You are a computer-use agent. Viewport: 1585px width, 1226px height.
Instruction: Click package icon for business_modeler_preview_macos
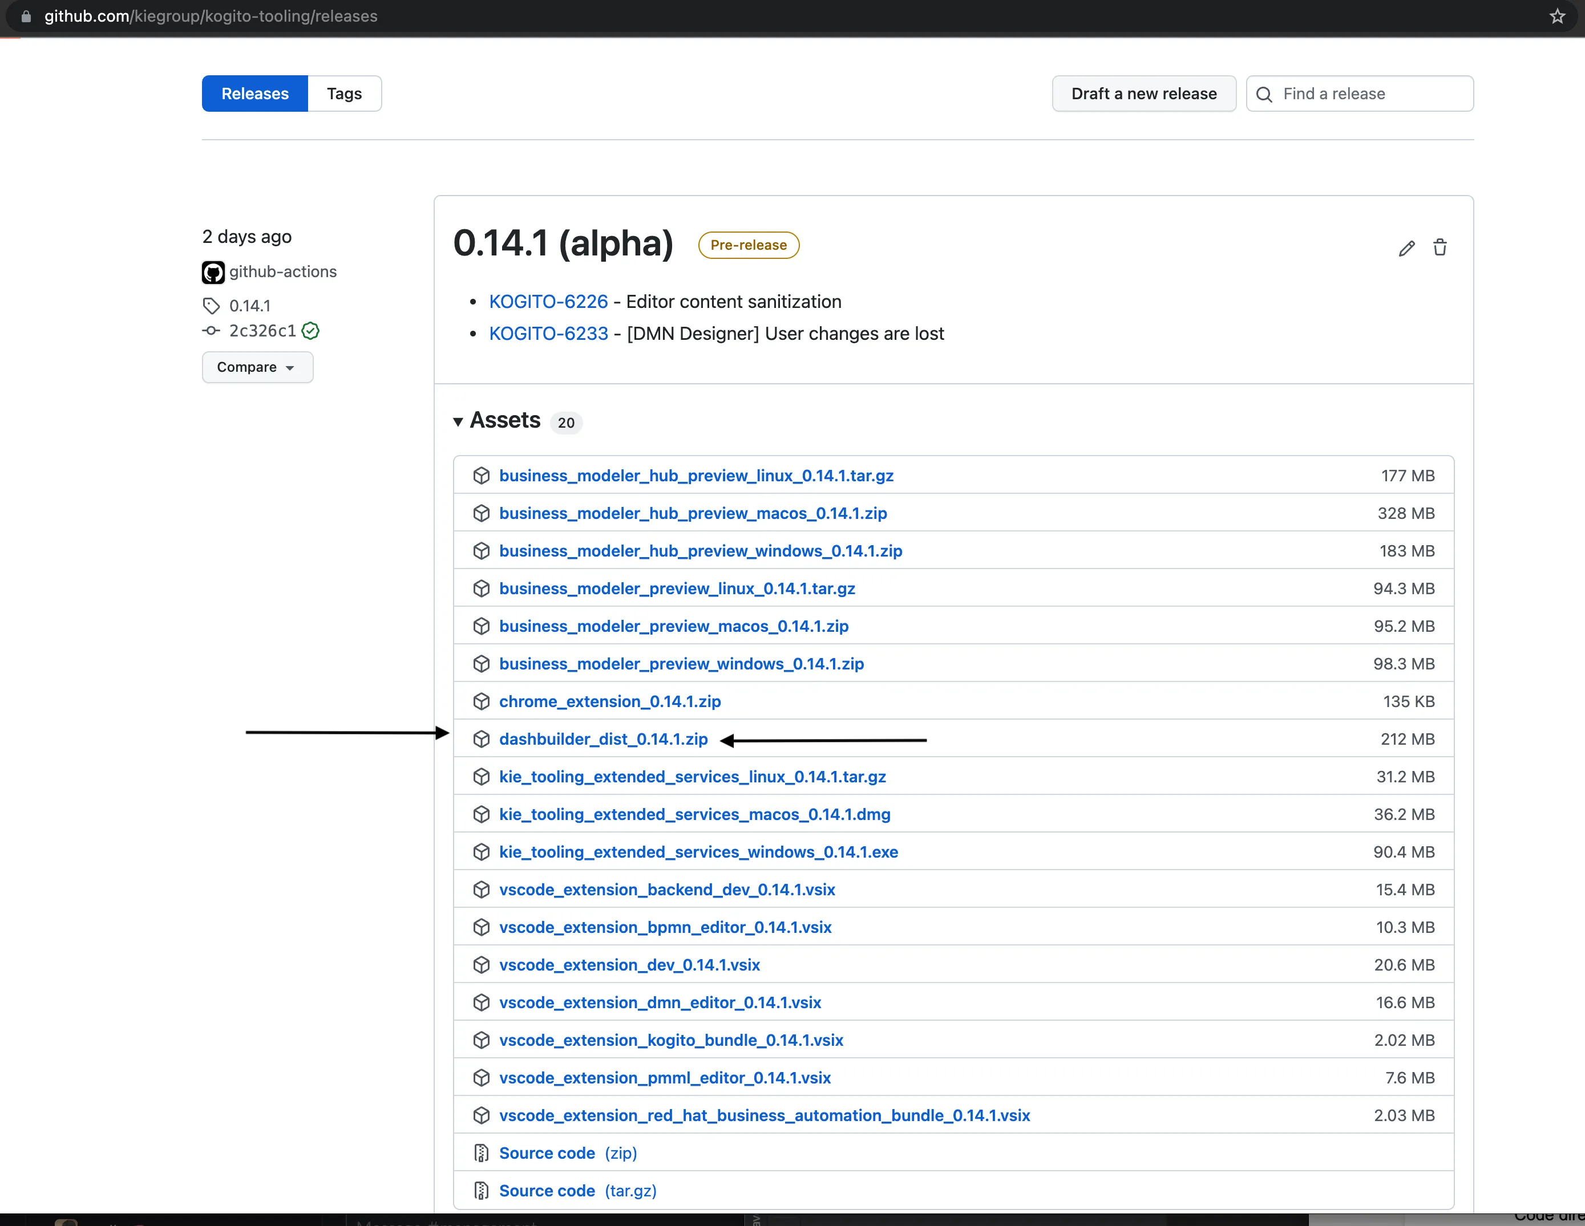coord(481,626)
